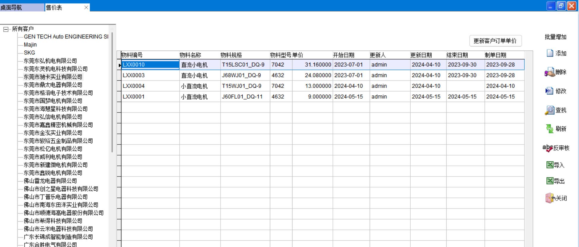Click the 关闭 exit door icon
The width and height of the screenshot is (579, 247).
click(550, 198)
